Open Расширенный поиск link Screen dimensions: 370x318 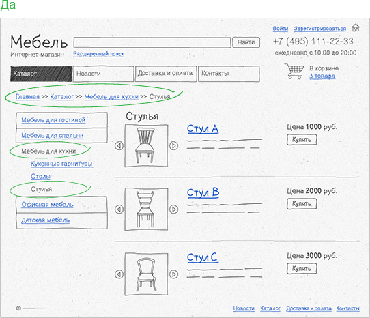98,54
